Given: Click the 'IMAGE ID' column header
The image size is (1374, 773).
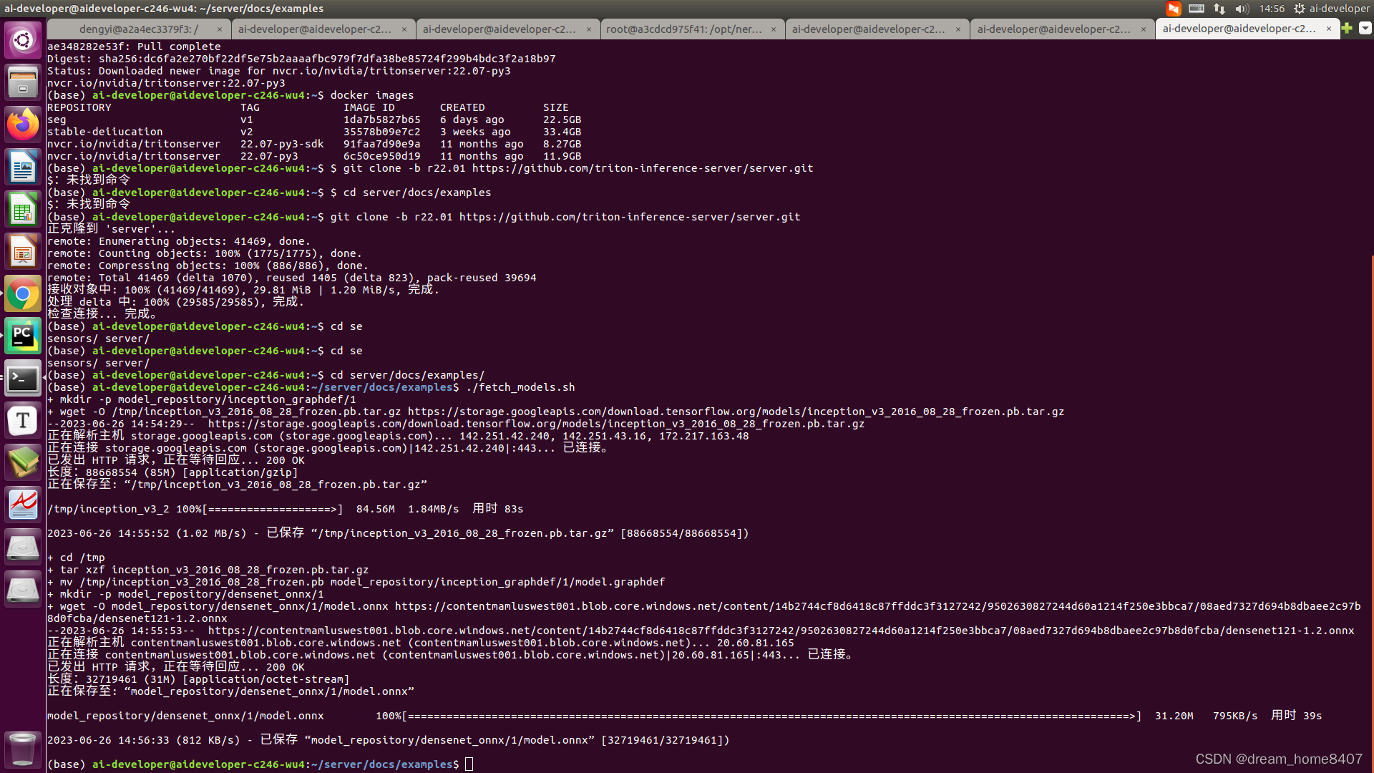Looking at the screenshot, I should [x=369, y=107].
